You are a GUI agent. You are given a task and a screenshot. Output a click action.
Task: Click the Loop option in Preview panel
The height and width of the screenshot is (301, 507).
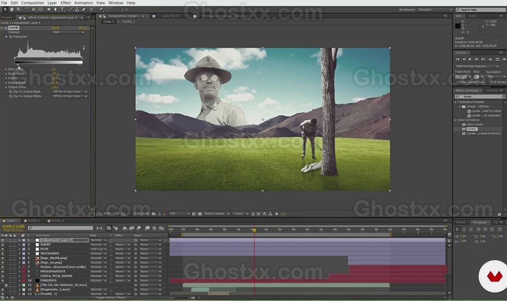click(x=498, y=59)
